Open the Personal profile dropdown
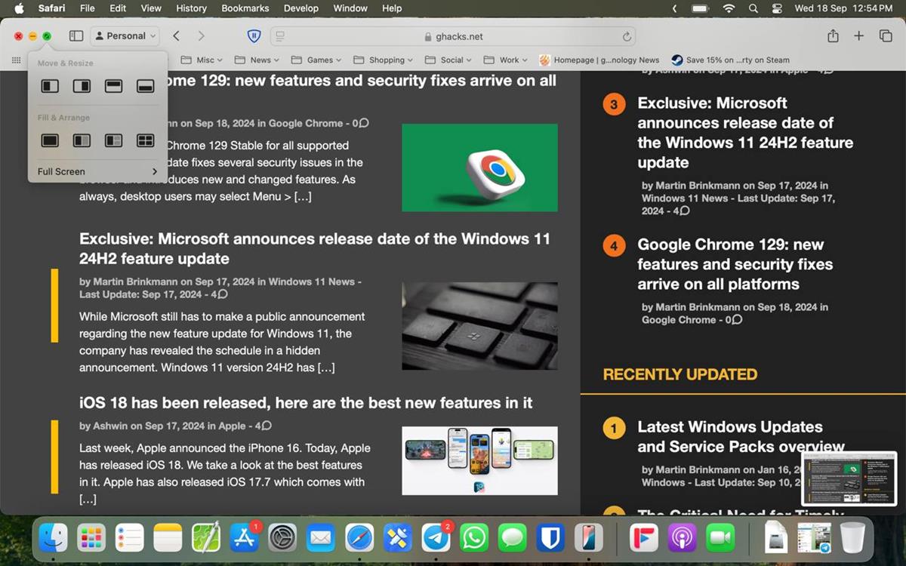Image resolution: width=906 pixels, height=566 pixels. pyautogui.click(x=125, y=35)
